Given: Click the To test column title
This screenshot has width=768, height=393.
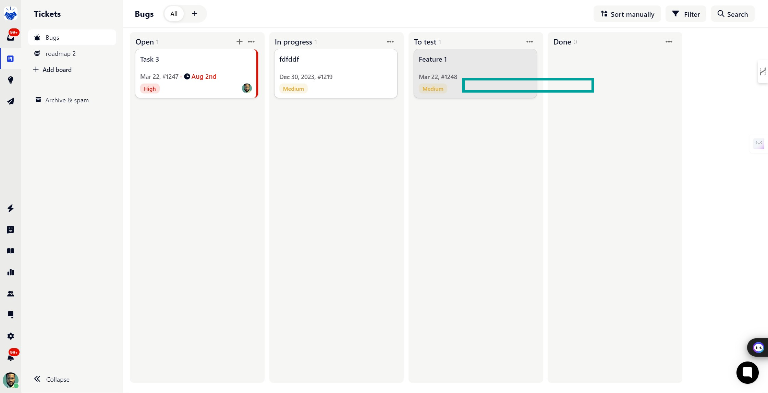Looking at the screenshot, I should [425, 42].
